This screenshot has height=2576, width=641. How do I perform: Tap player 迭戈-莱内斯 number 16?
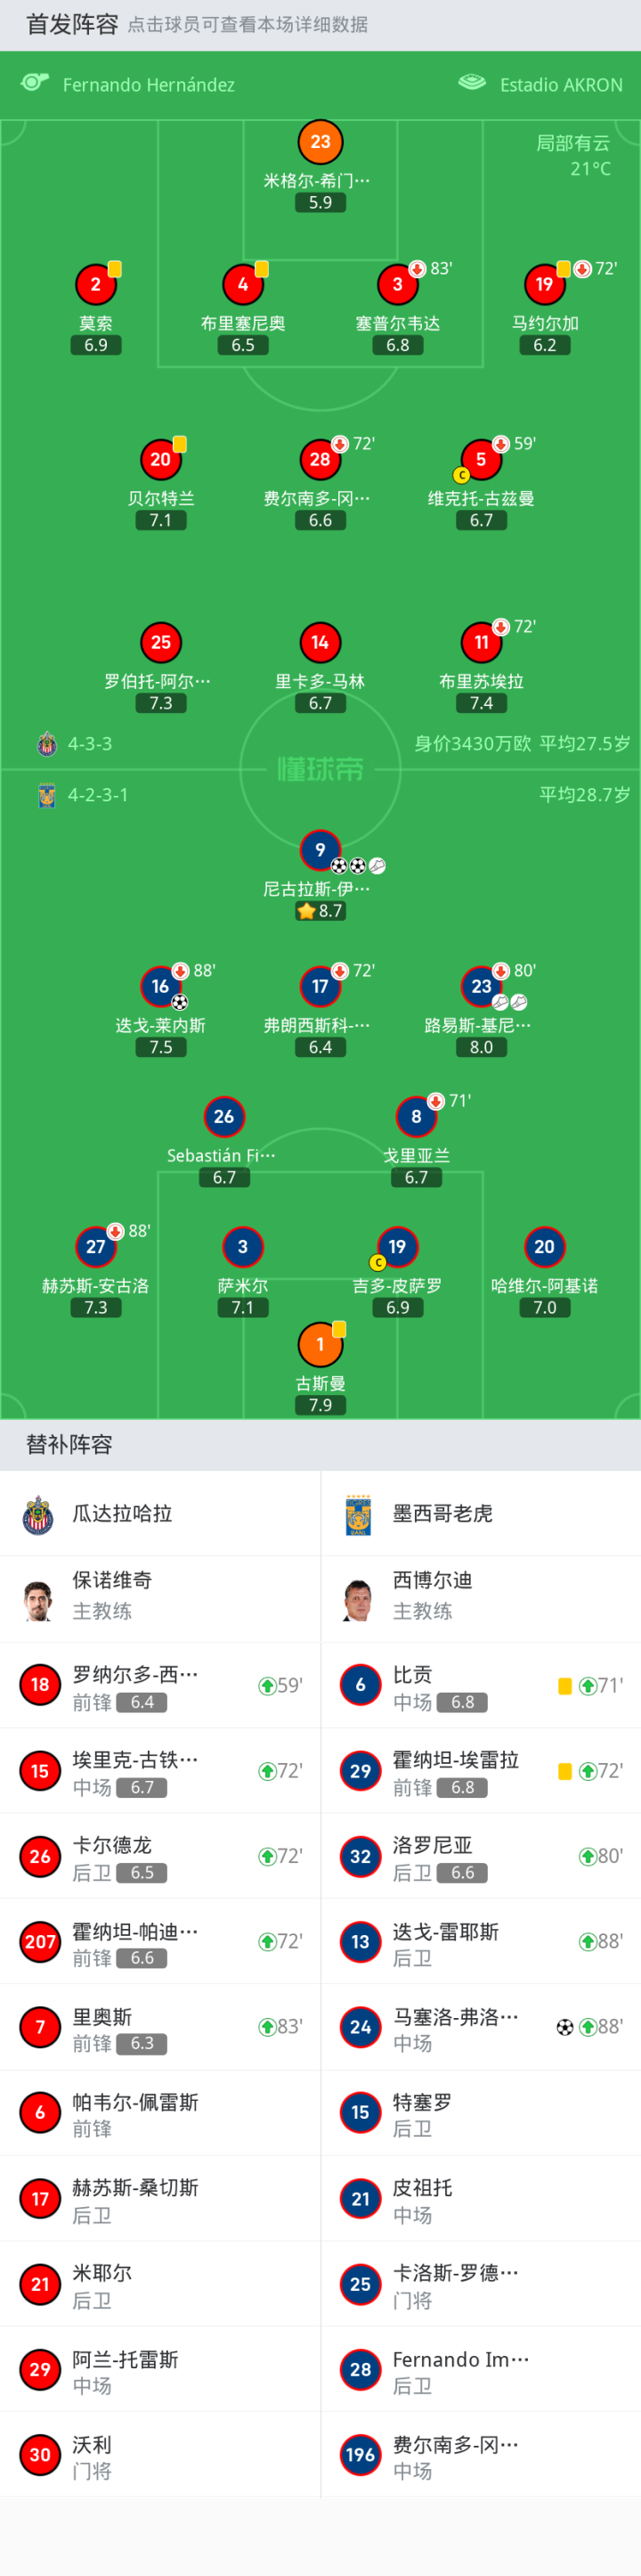click(161, 987)
